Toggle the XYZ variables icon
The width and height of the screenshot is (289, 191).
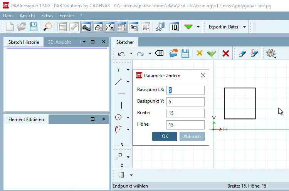tap(110, 27)
